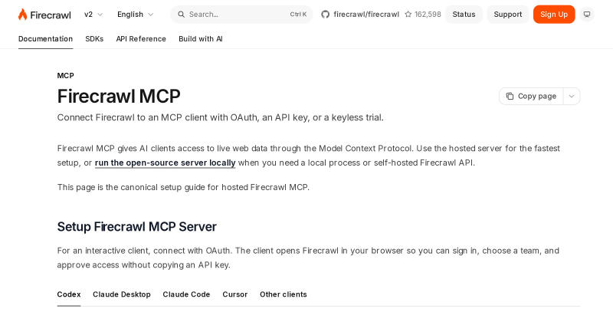Select the Cursor client tab
The width and height of the screenshot is (613, 322).
[235, 294]
